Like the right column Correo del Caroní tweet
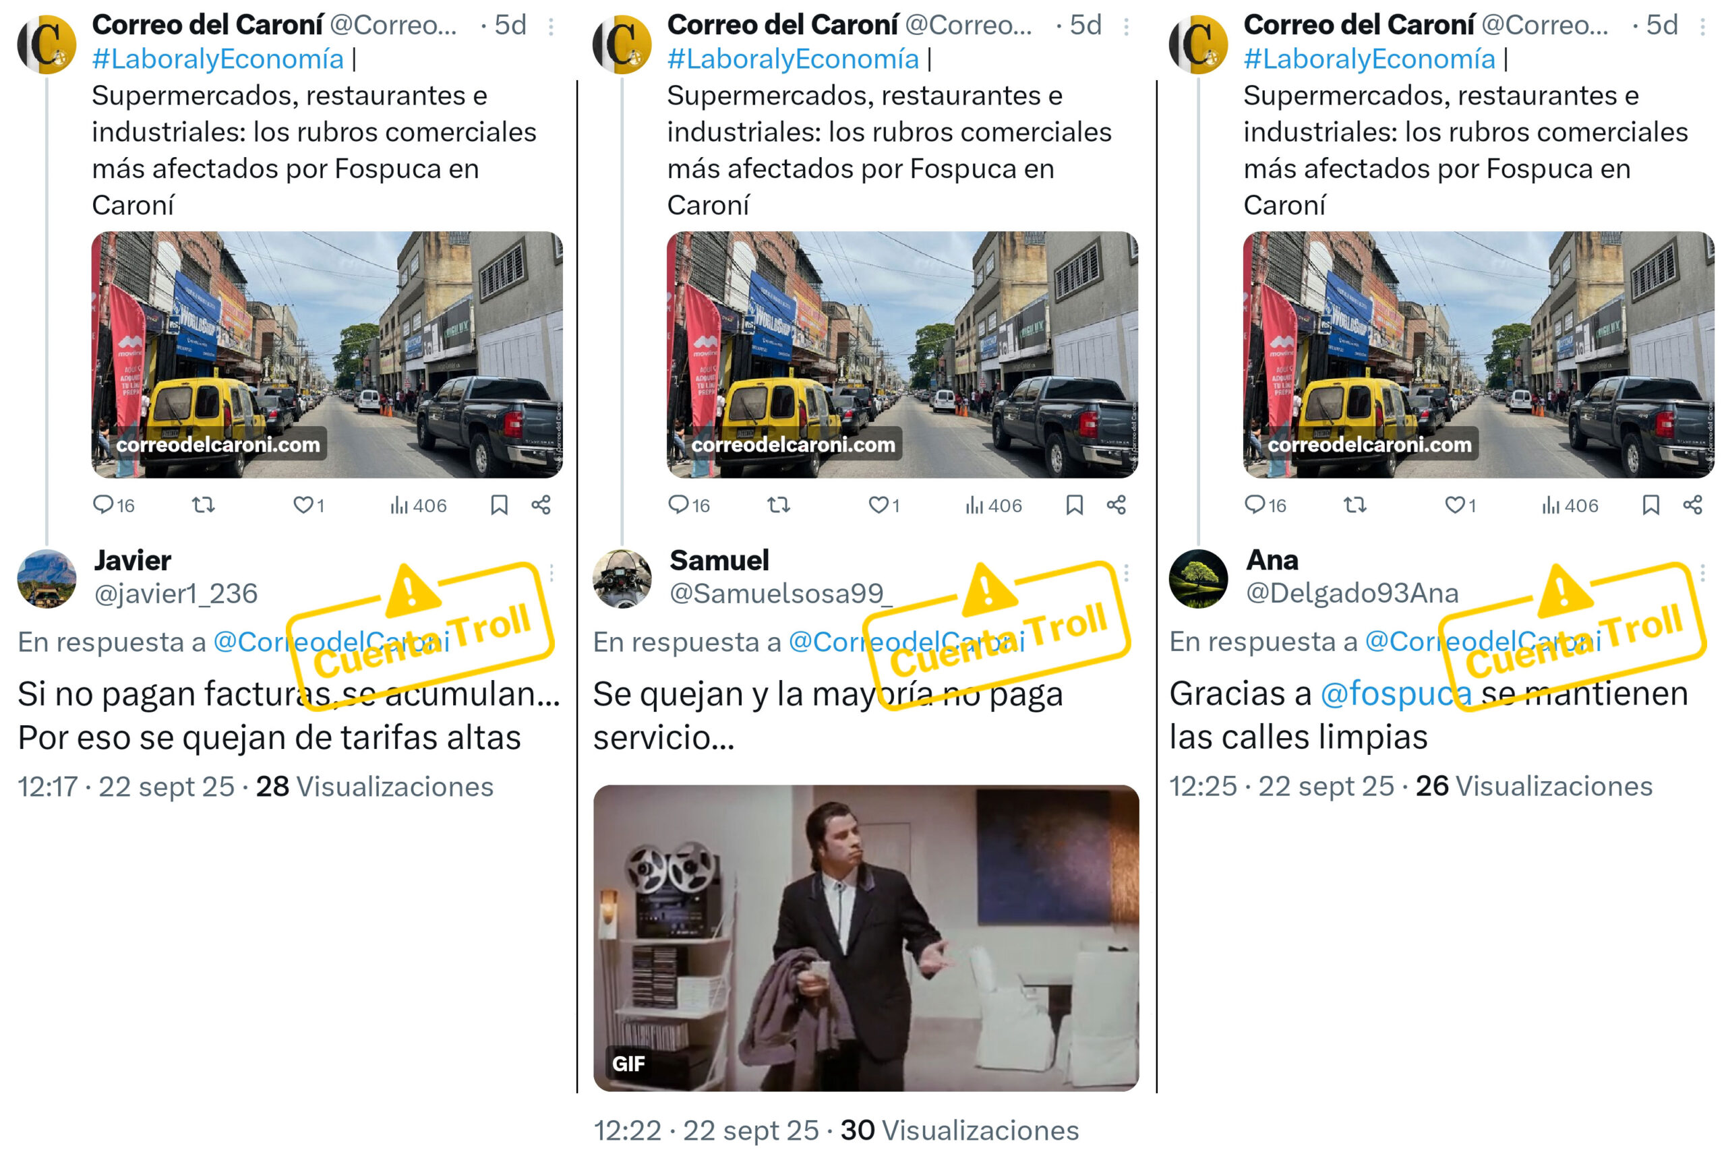The width and height of the screenshot is (1726, 1160). click(x=1454, y=505)
